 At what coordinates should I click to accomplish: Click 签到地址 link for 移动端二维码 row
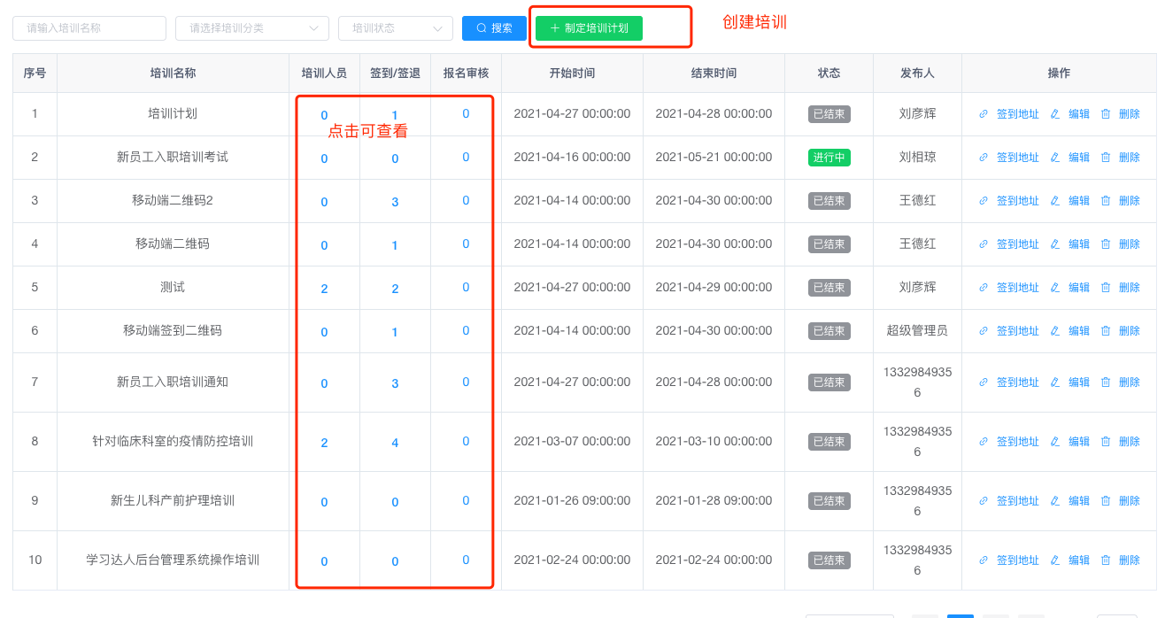coord(1017,244)
